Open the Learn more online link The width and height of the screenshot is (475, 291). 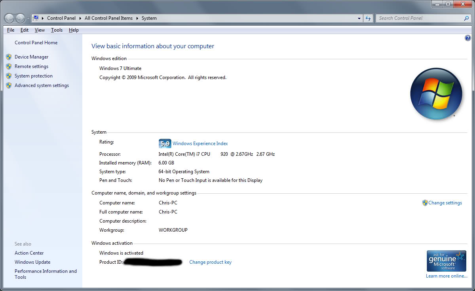click(446, 276)
